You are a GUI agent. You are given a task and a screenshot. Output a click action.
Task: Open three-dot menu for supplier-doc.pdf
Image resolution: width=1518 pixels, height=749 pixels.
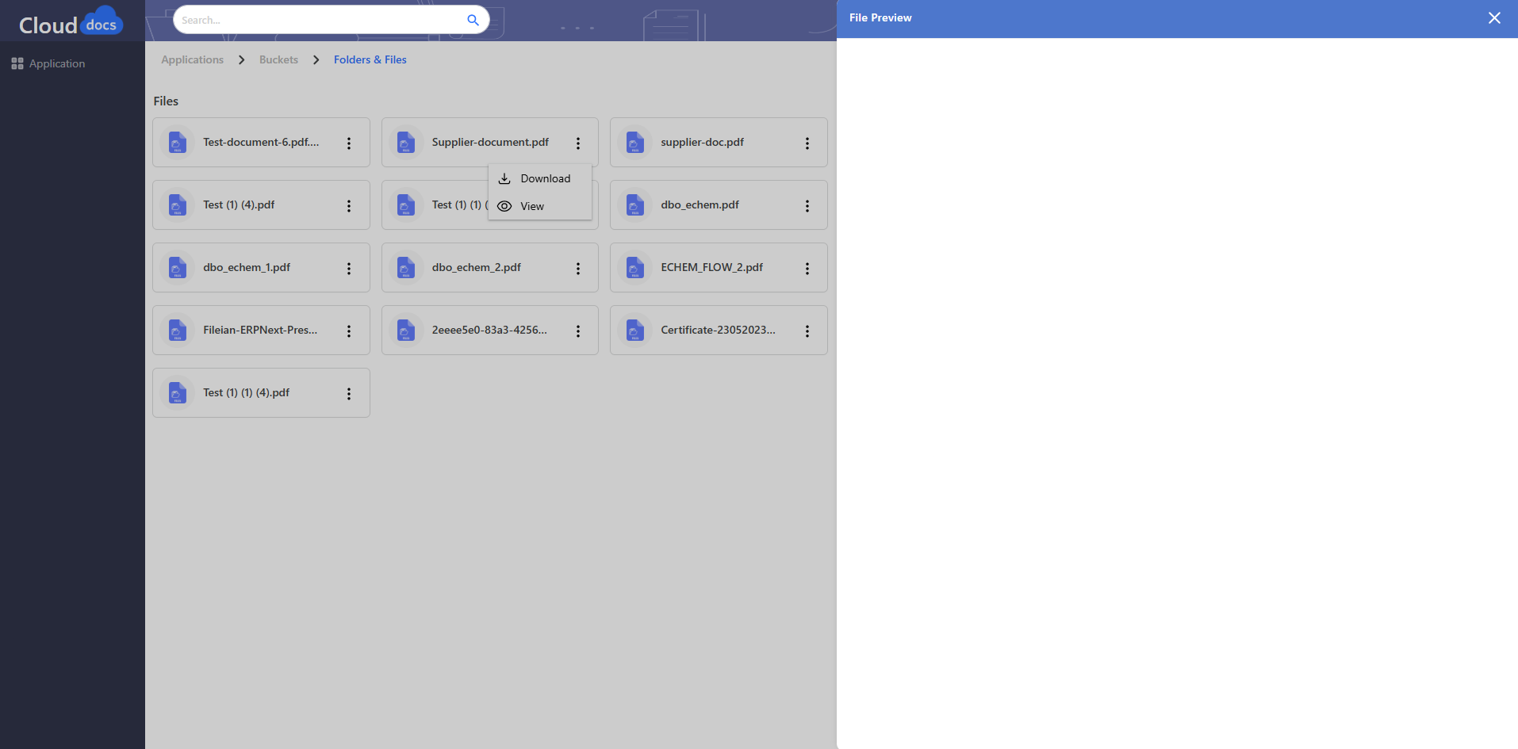tap(807, 143)
